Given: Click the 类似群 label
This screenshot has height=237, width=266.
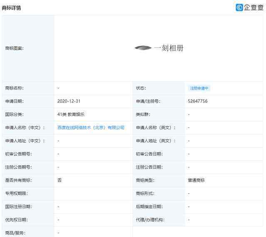Looking at the screenshot, I should coord(143,115).
